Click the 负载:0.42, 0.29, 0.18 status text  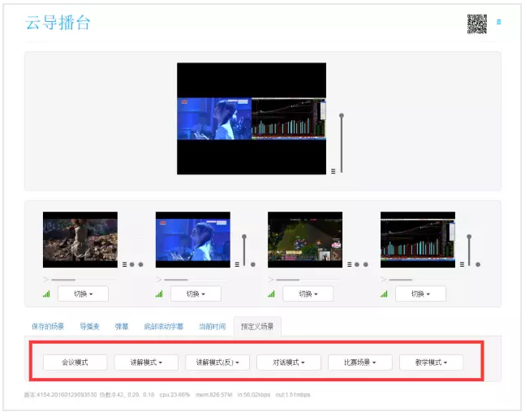point(127,395)
